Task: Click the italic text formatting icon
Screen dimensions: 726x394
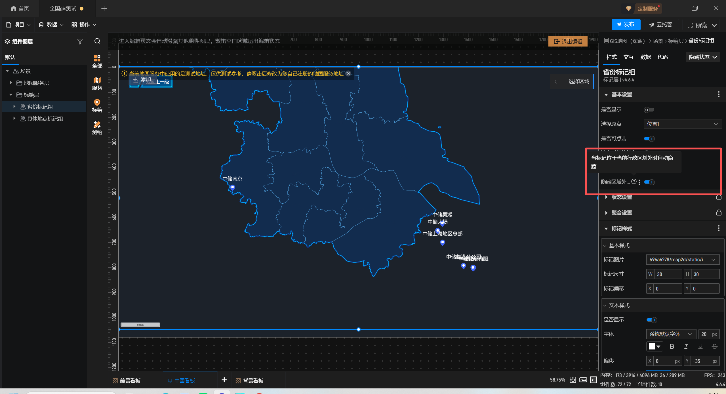Action: (x=686, y=346)
